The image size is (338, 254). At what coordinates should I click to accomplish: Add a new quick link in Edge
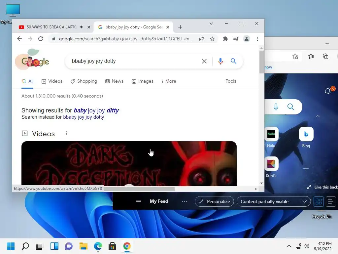[x=306, y=169]
